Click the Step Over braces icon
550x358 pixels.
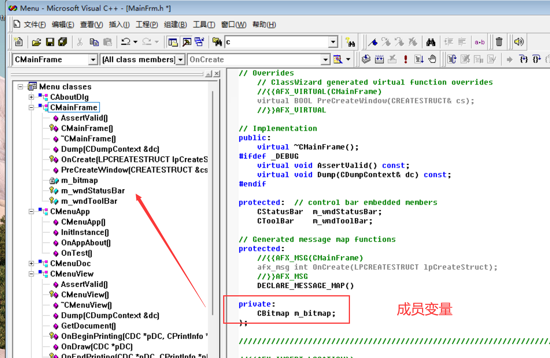click(x=537, y=59)
